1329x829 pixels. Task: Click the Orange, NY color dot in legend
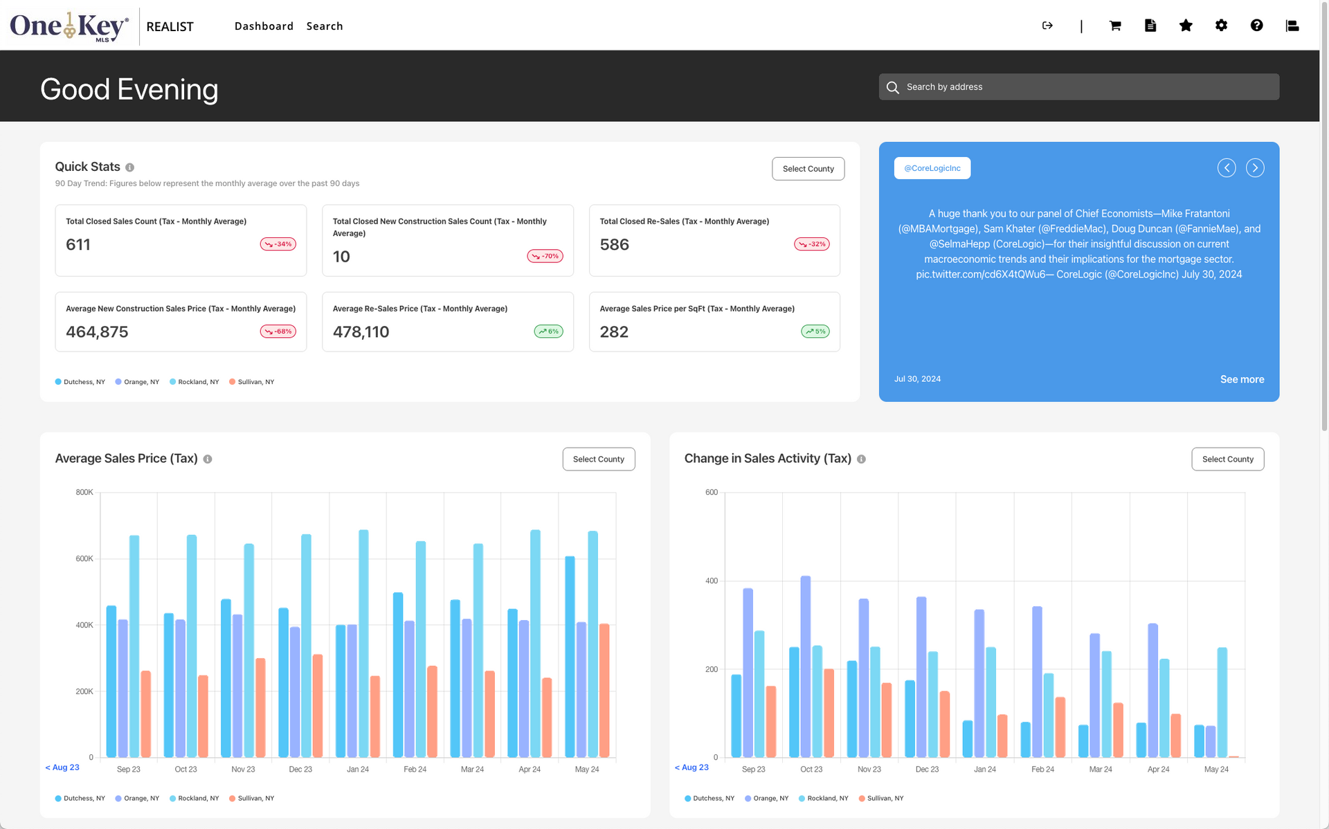pos(119,381)
